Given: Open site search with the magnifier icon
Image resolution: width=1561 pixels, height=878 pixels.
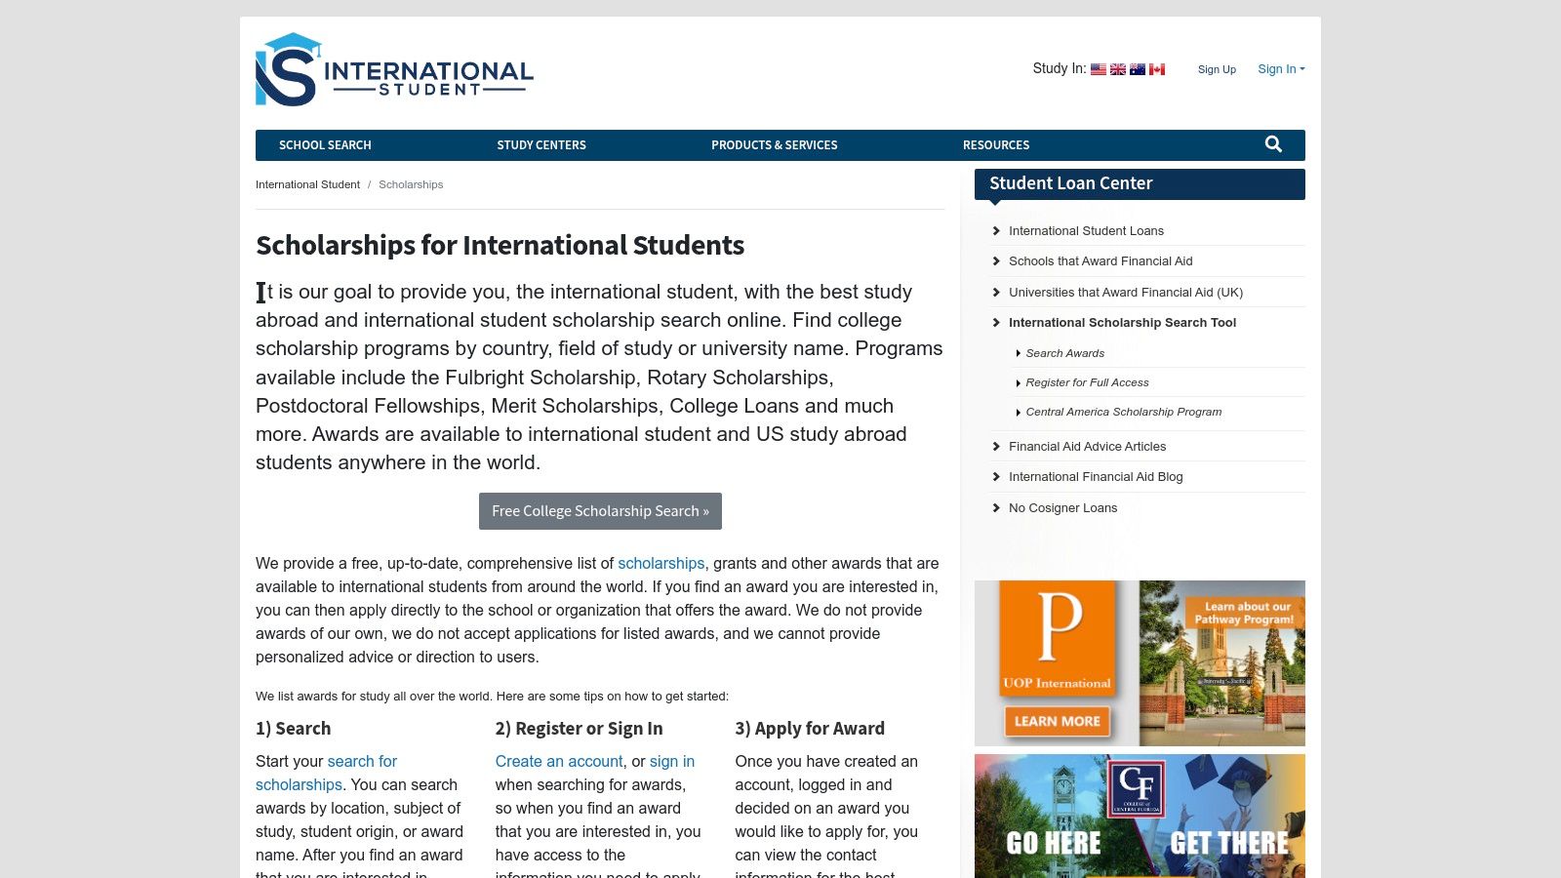Looking at the screenshot, I should [1272, 143].
